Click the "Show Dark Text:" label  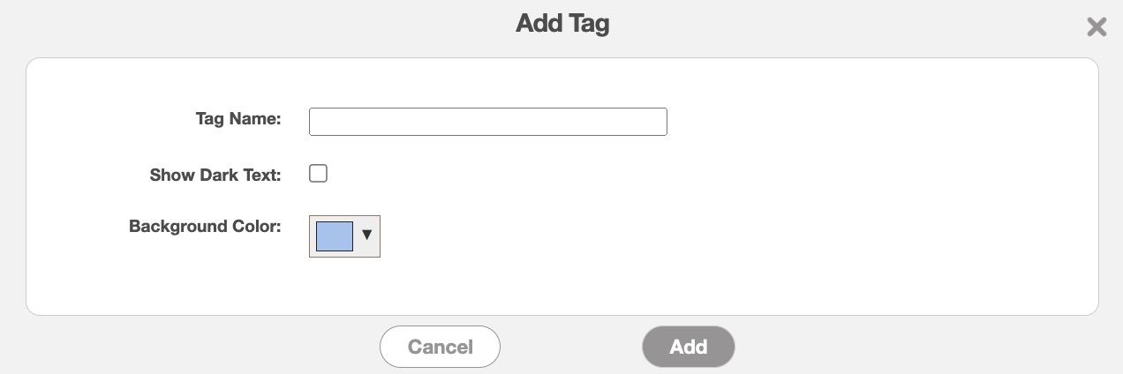click(x=215, y=175)
